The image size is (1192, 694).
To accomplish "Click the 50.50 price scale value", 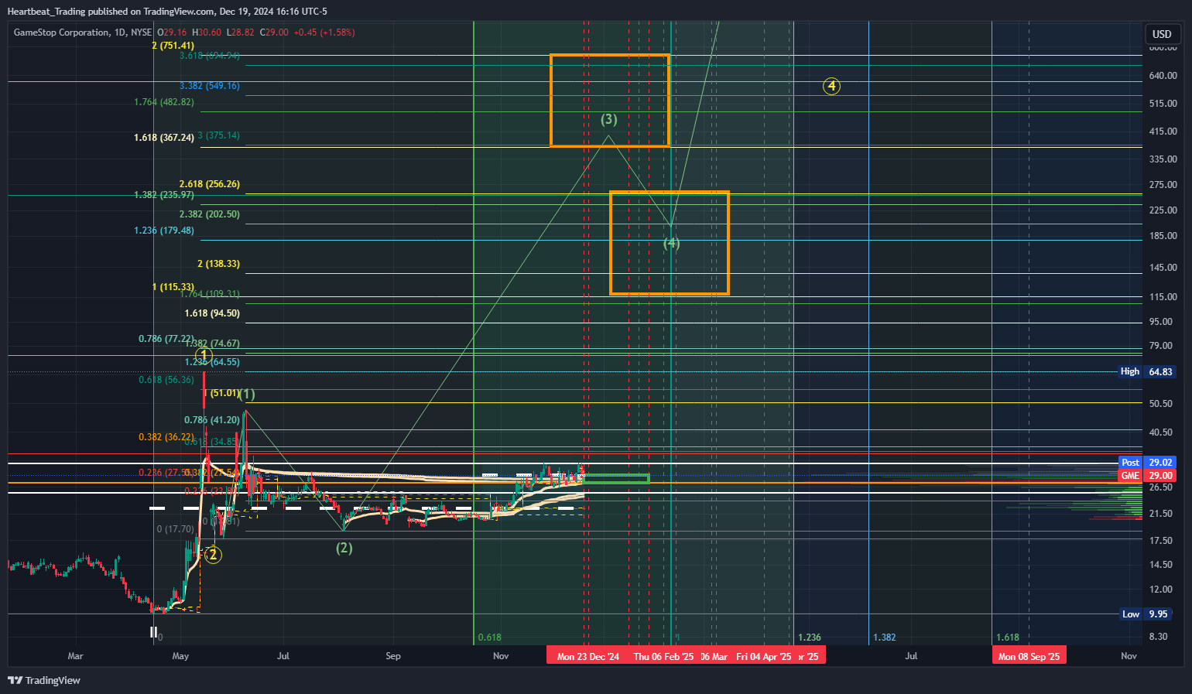I will tap(1160, 404).
